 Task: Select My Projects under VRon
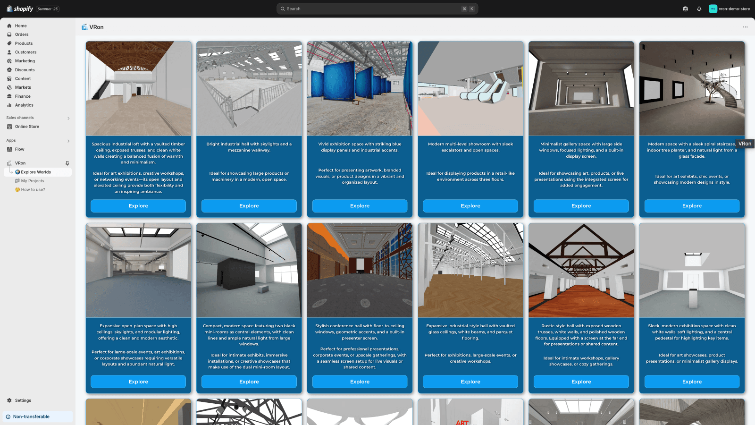(x=33, y=181)
